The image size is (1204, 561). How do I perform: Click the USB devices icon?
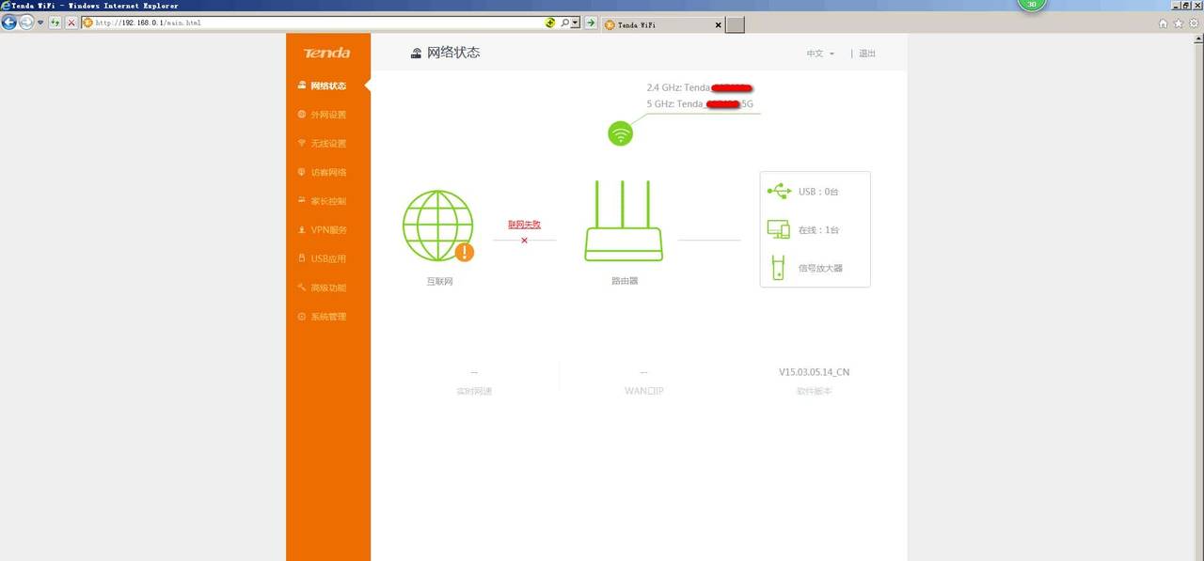pyautogui.click(x=779, y=192)
